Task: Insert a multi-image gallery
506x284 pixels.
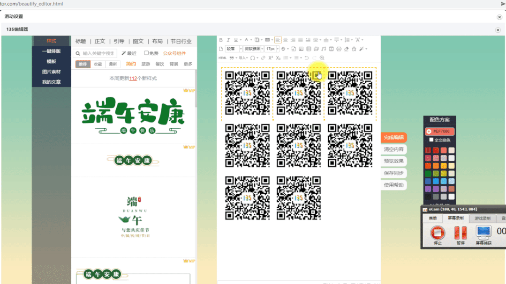Action: click(316, 49)
